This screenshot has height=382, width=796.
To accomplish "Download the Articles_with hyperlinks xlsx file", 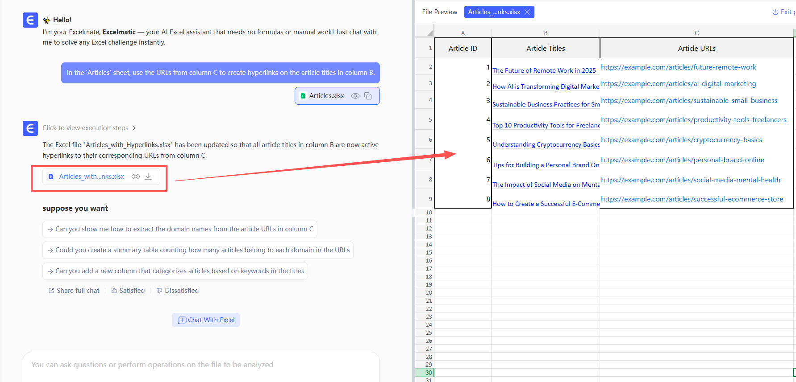I will tap(148, 177).
